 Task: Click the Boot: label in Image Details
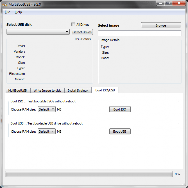(105, 58)
